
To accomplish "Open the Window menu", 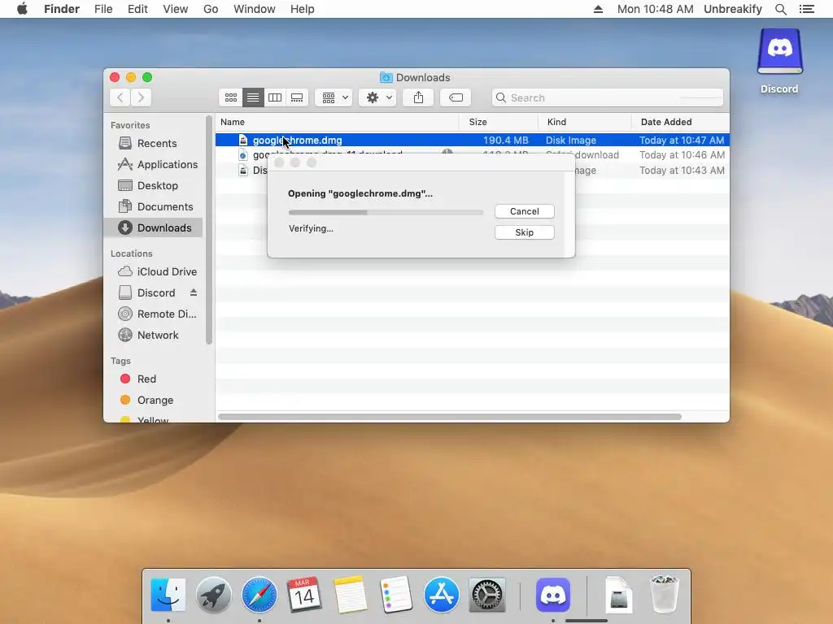I will (255, 9).
